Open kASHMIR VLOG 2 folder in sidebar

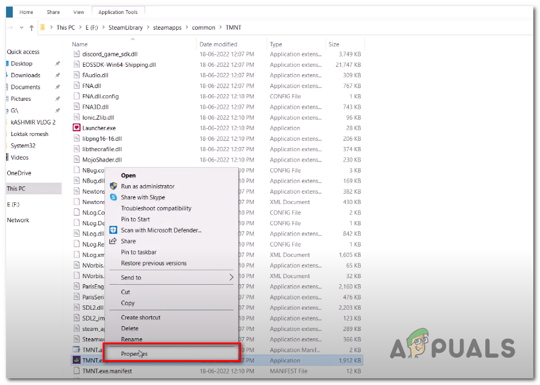coord(33,122)
